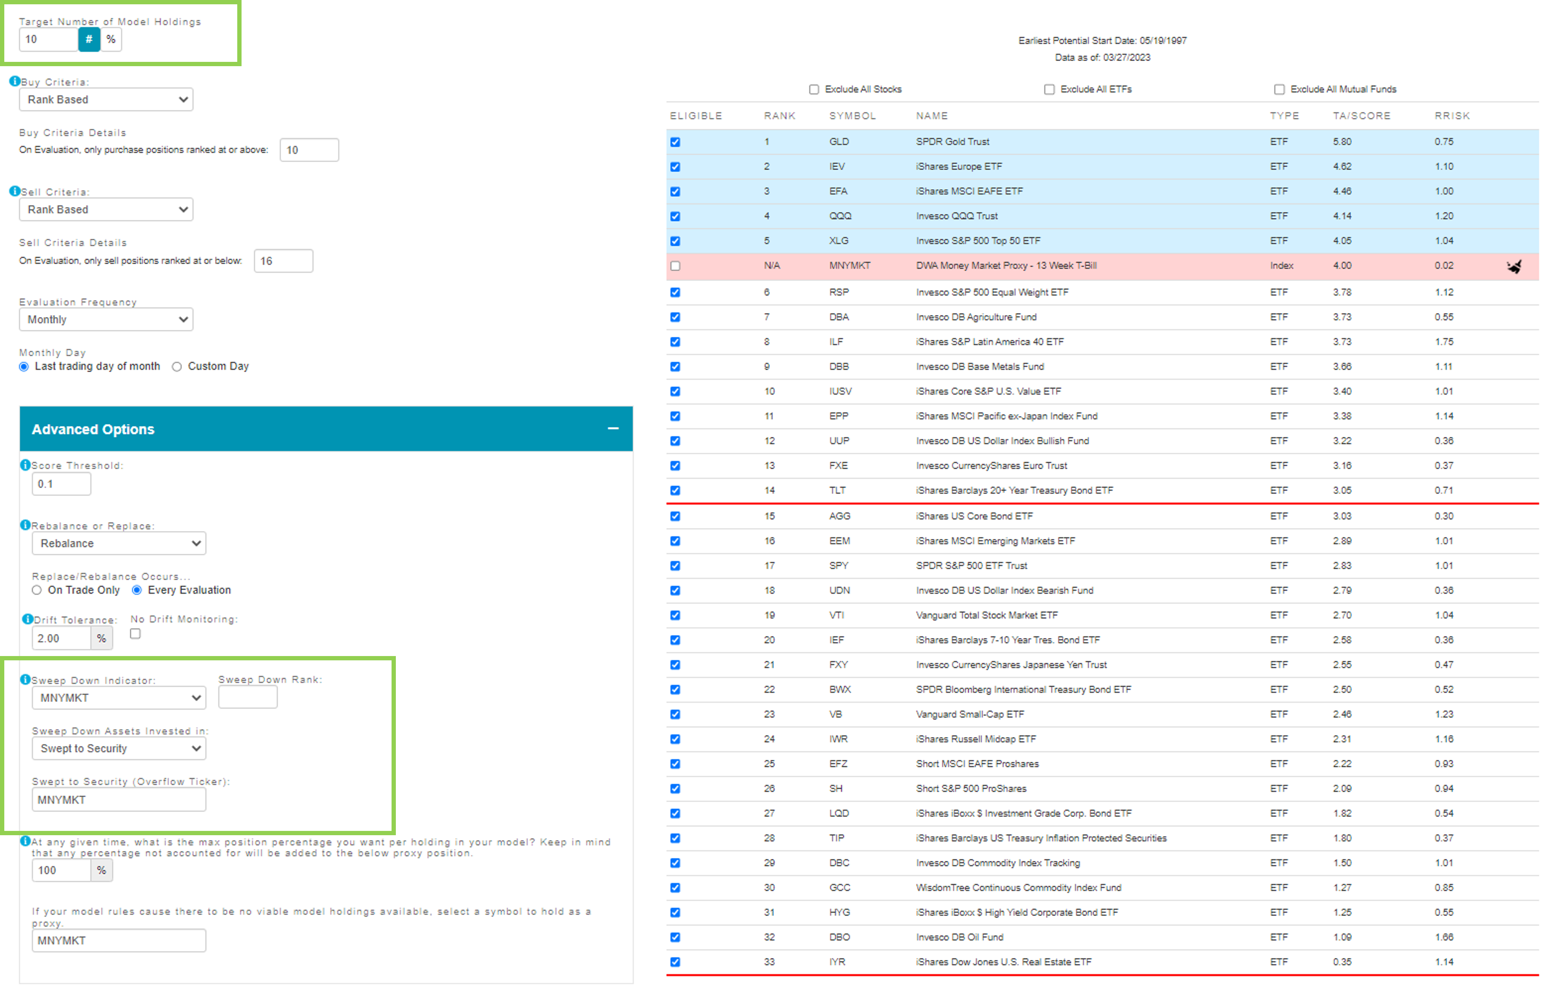Switch target holdings to percent mode
The image size is (1549, 989).
coord(111,39)
